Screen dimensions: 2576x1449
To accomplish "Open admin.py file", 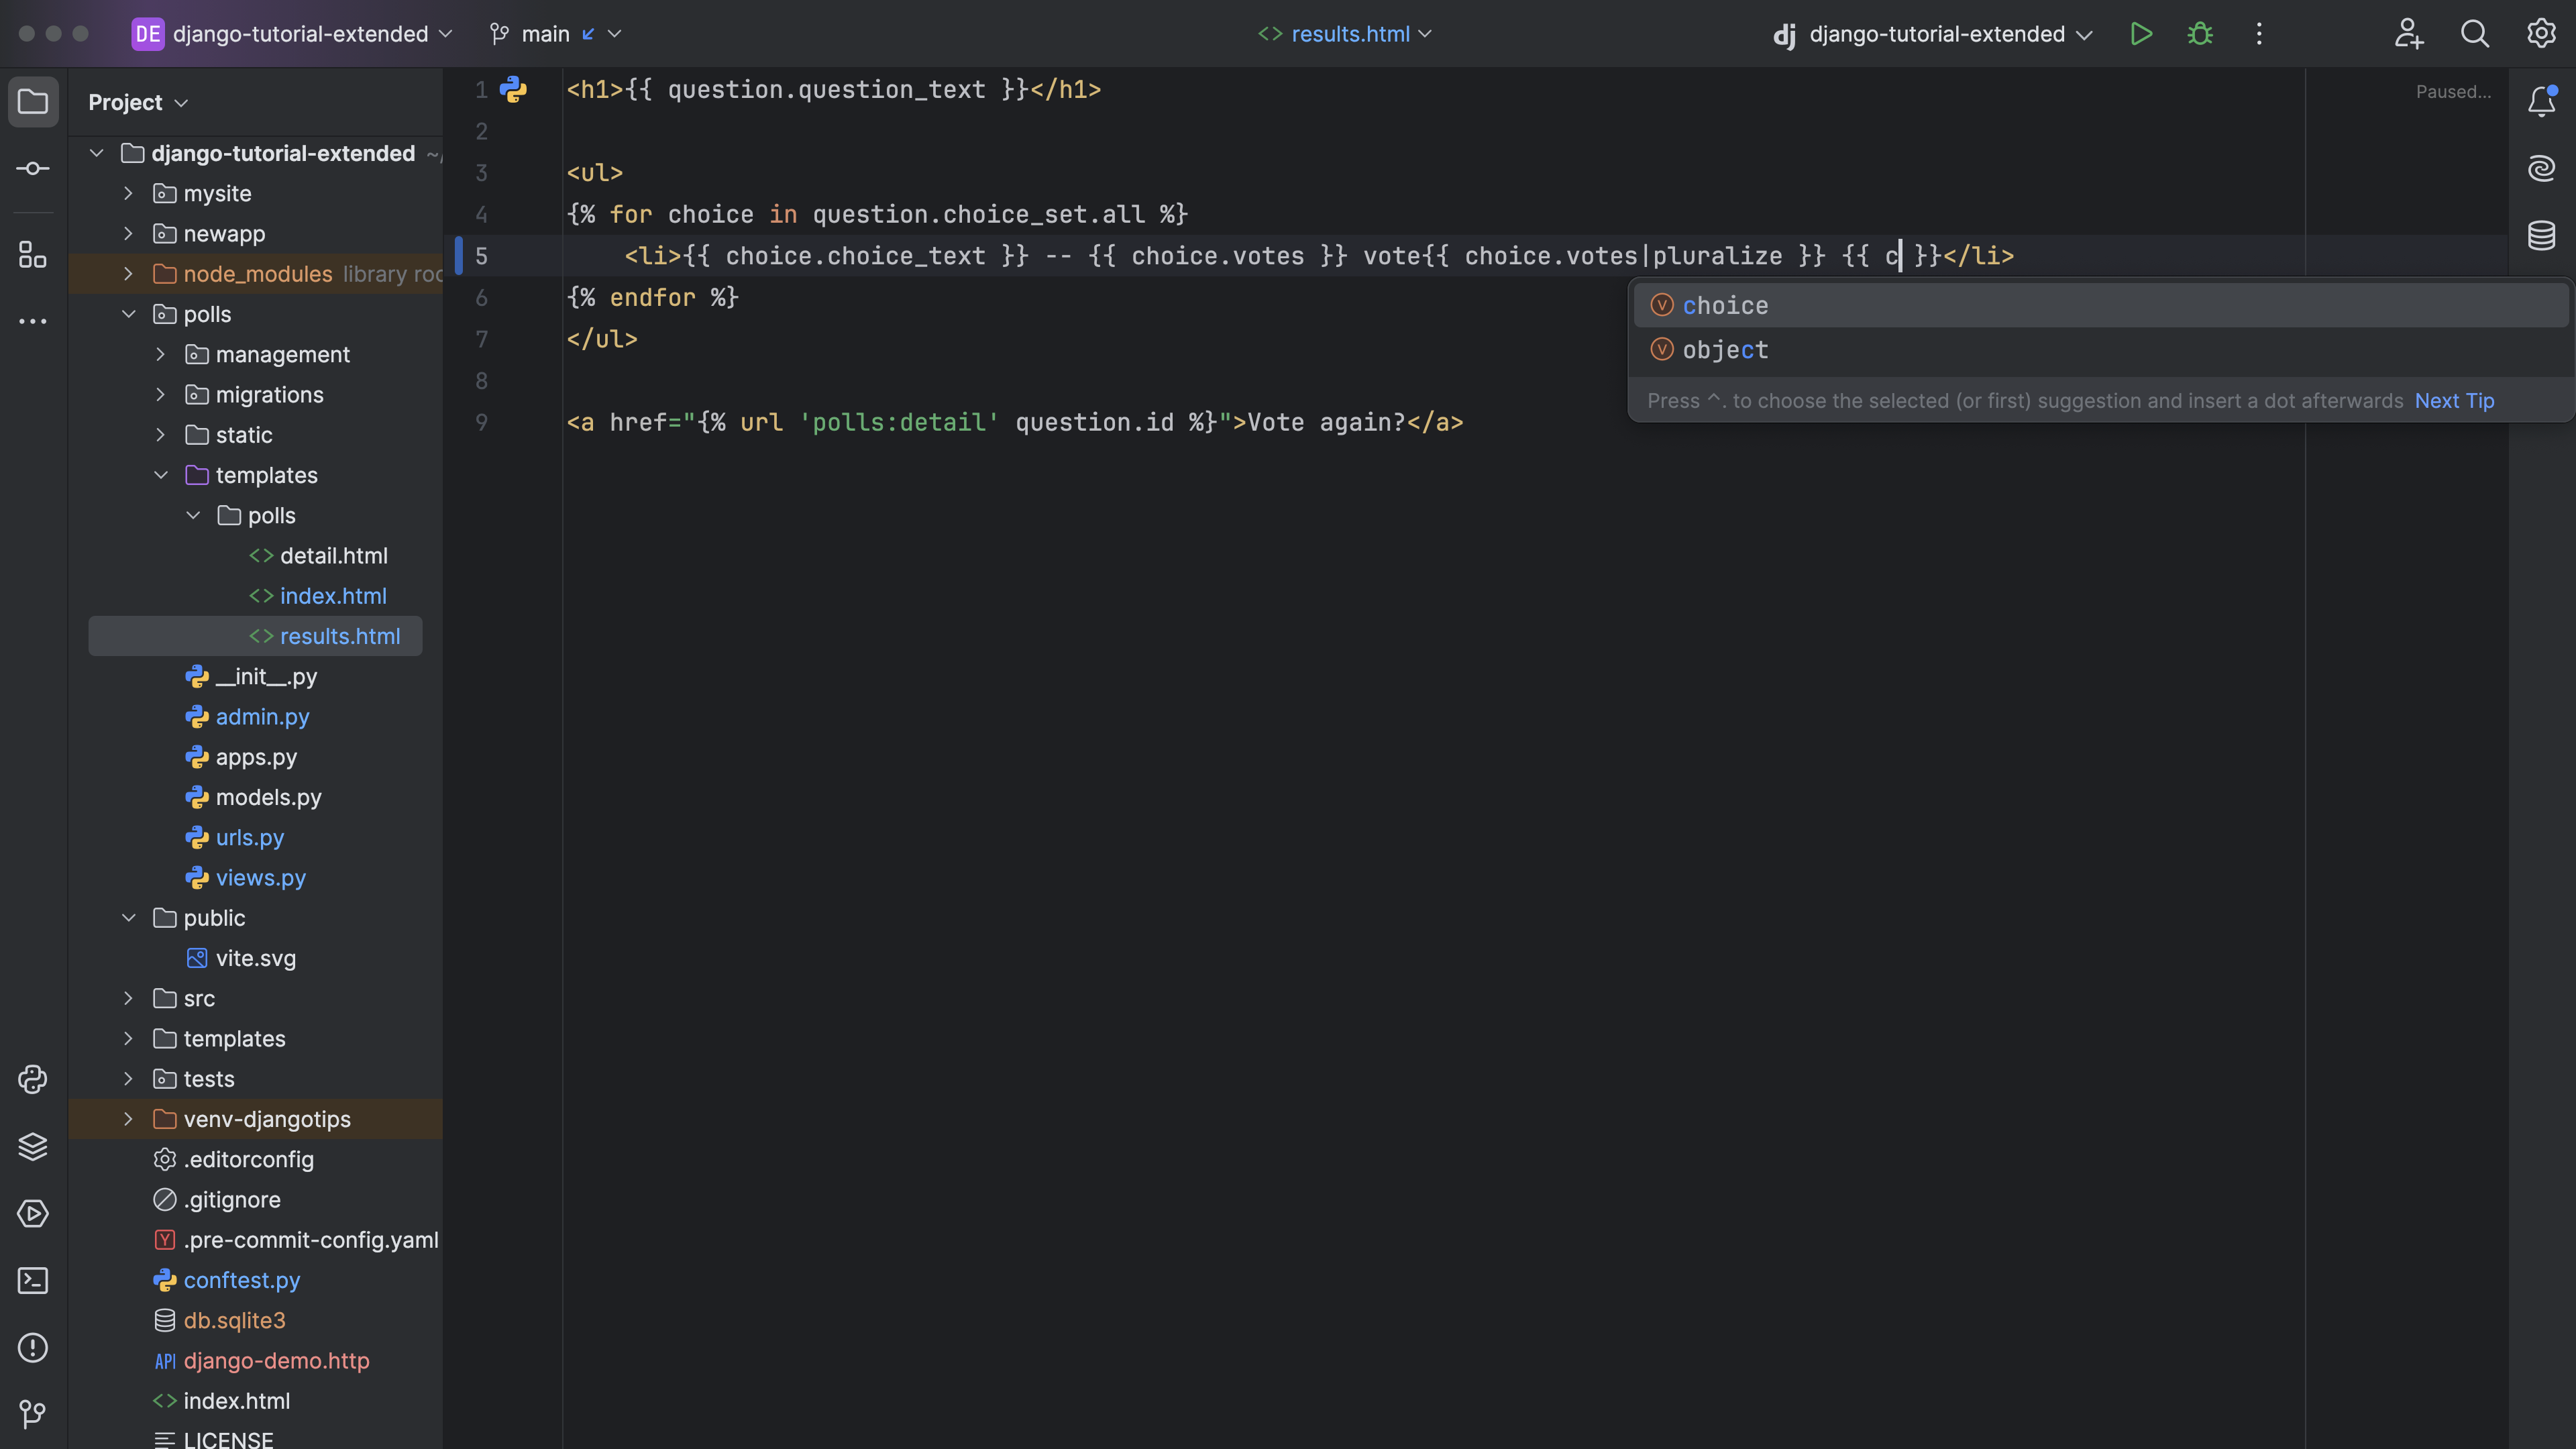I will tap(262, 717).
